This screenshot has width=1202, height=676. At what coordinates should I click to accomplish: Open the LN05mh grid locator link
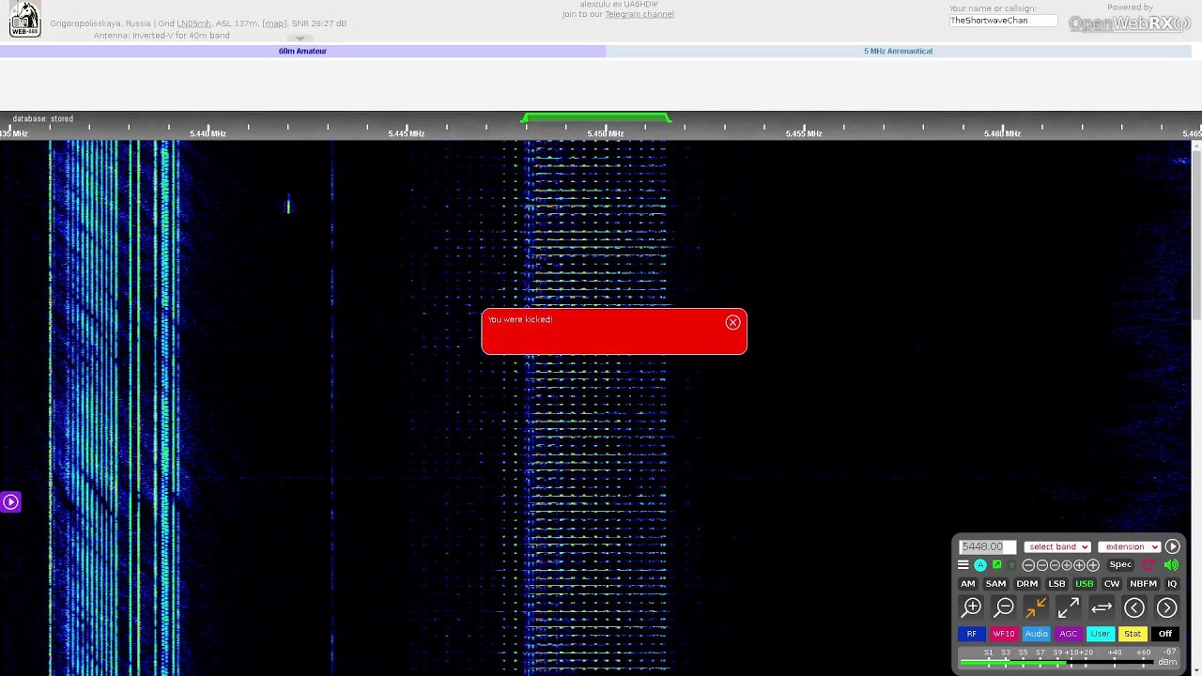click(194, 23)
